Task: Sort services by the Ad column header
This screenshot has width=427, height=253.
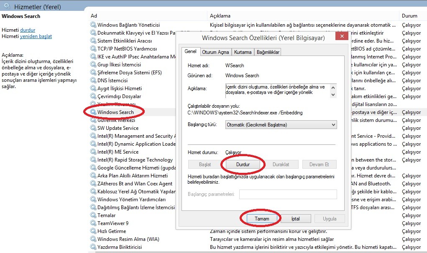Action: [147, 16]
